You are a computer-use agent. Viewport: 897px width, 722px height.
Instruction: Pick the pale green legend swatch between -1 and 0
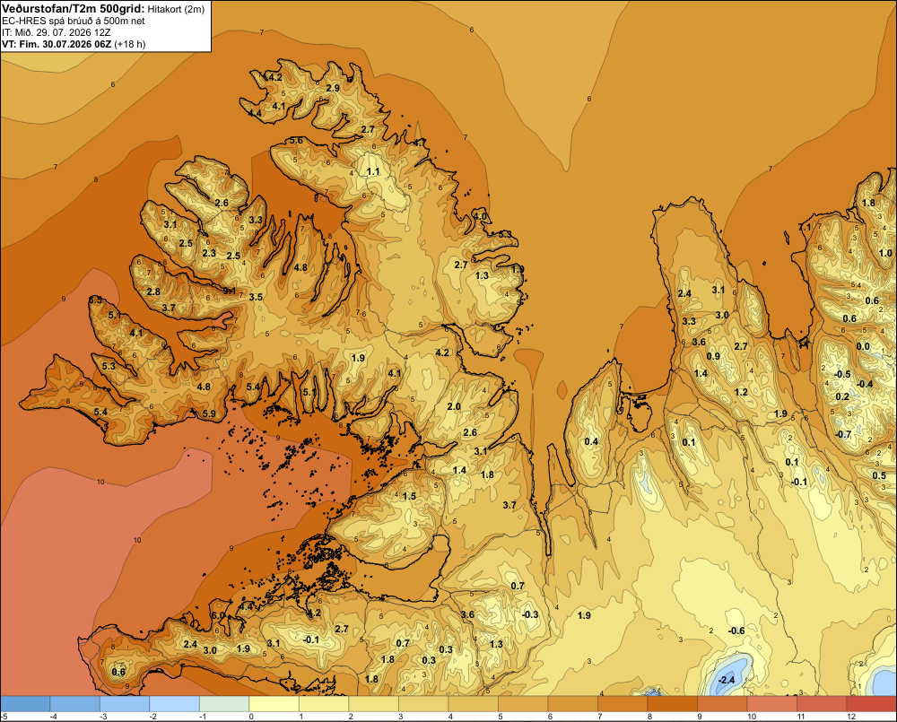(x=224, y=704)
